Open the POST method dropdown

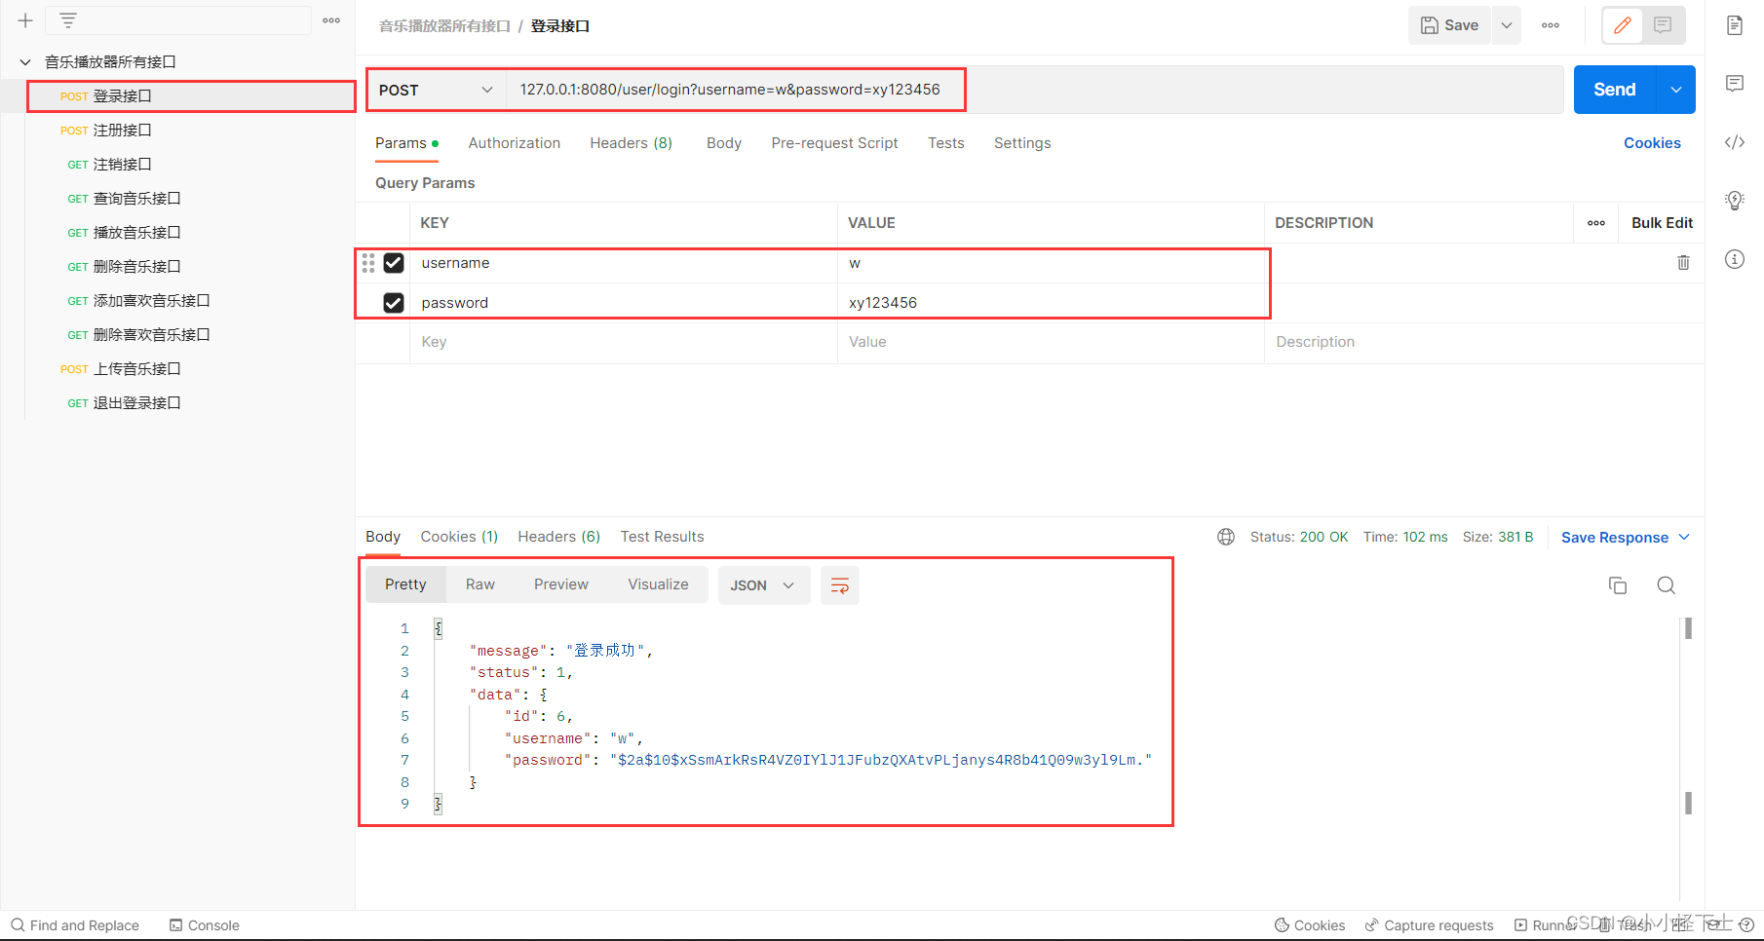point(436,90)
